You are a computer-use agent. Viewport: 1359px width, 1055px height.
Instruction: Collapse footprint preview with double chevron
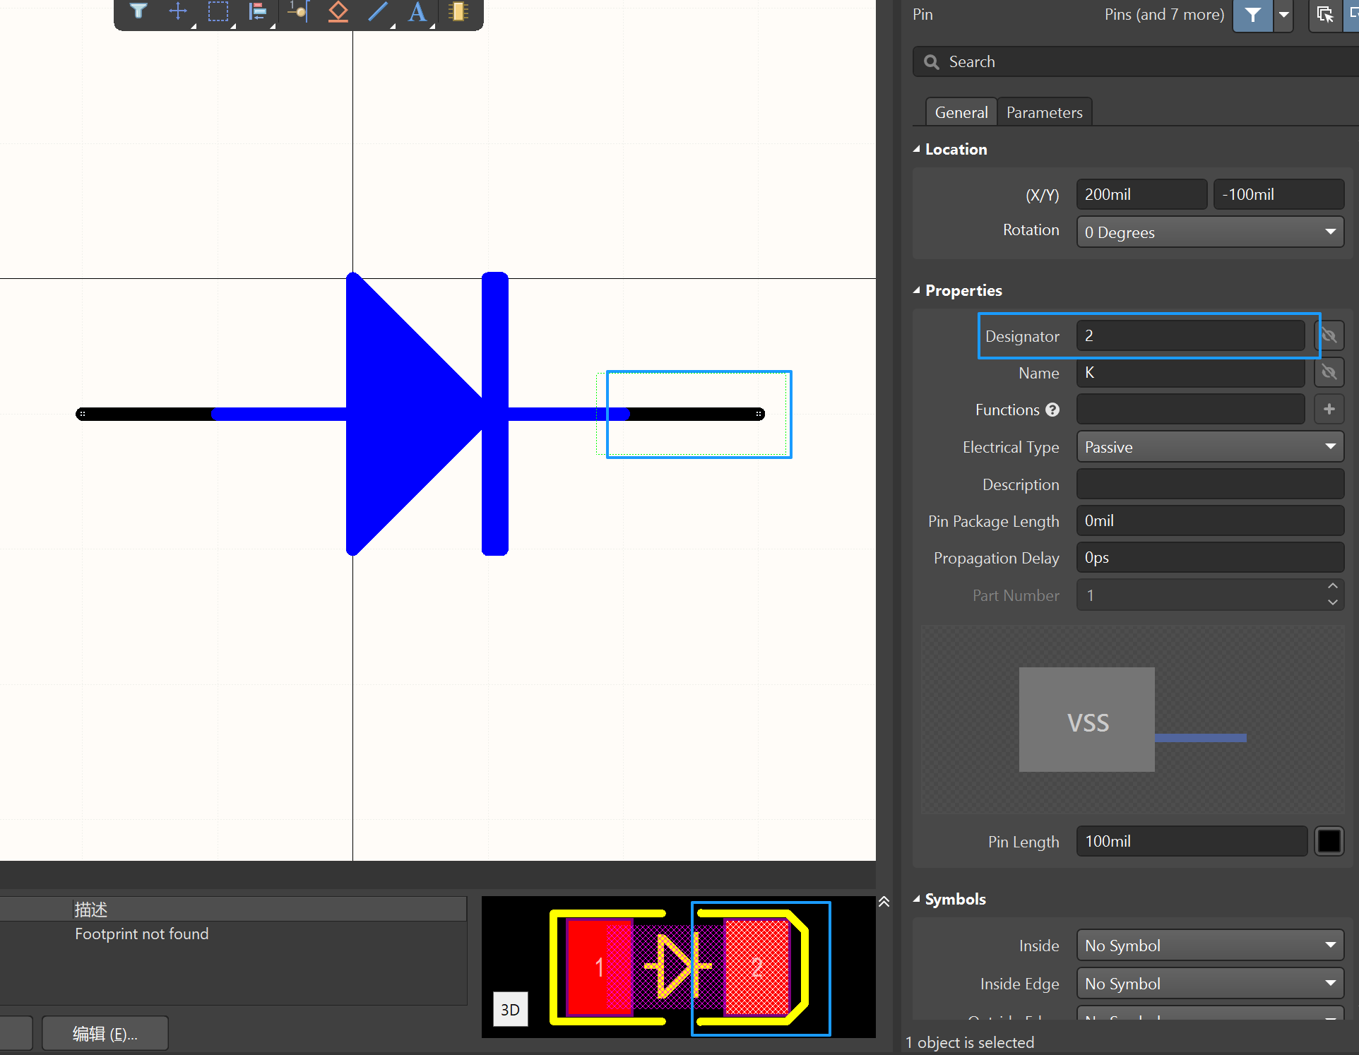point(884,902)
